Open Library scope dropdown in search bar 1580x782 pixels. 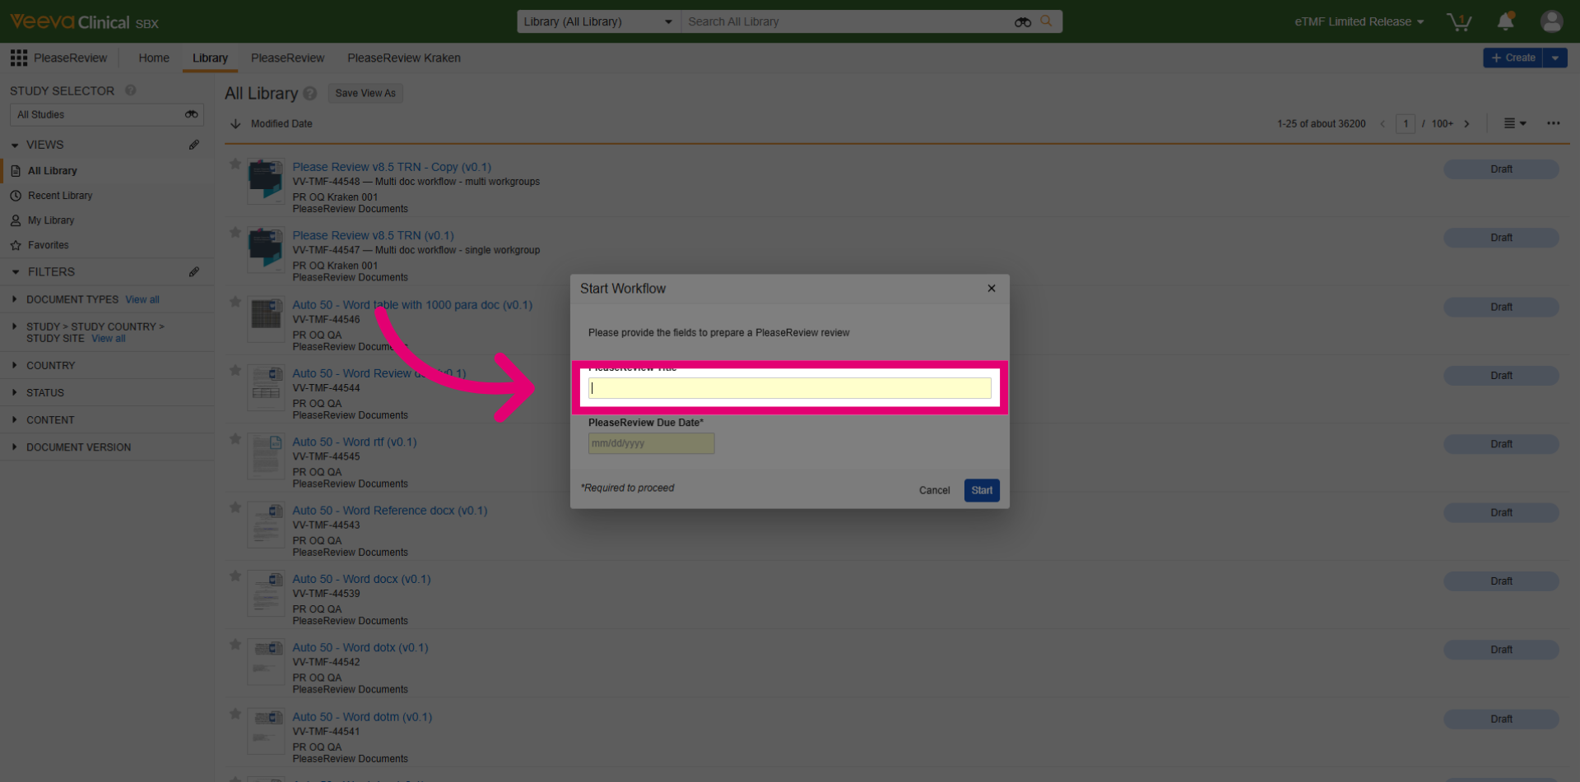(x=598, y=21)
